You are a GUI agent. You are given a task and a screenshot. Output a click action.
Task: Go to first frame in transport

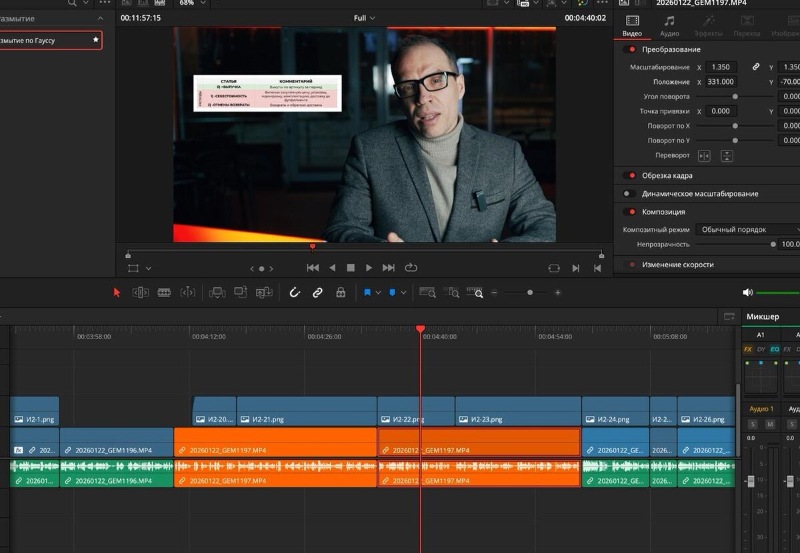313,268
